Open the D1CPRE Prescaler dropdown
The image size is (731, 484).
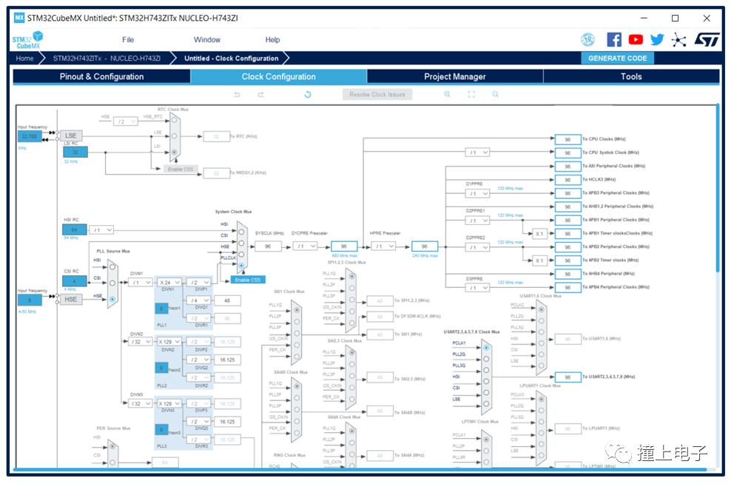(306, 246)
